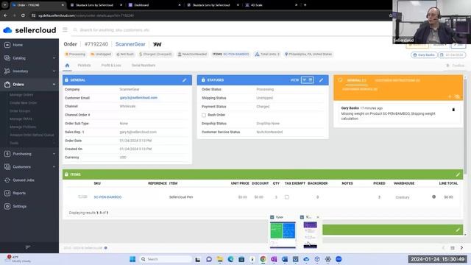The width and height of the screenshot is (471, 265).
Task: Click the Gary Basko user chip
Action: point(424,55)
